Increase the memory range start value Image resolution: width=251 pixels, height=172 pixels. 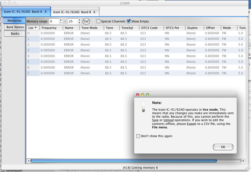61,20
